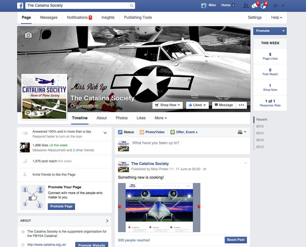The width and height of the screenshot is (306, 247).
Task: Click Response Rate in This Week panel
Action: click(x=270, y=105)
